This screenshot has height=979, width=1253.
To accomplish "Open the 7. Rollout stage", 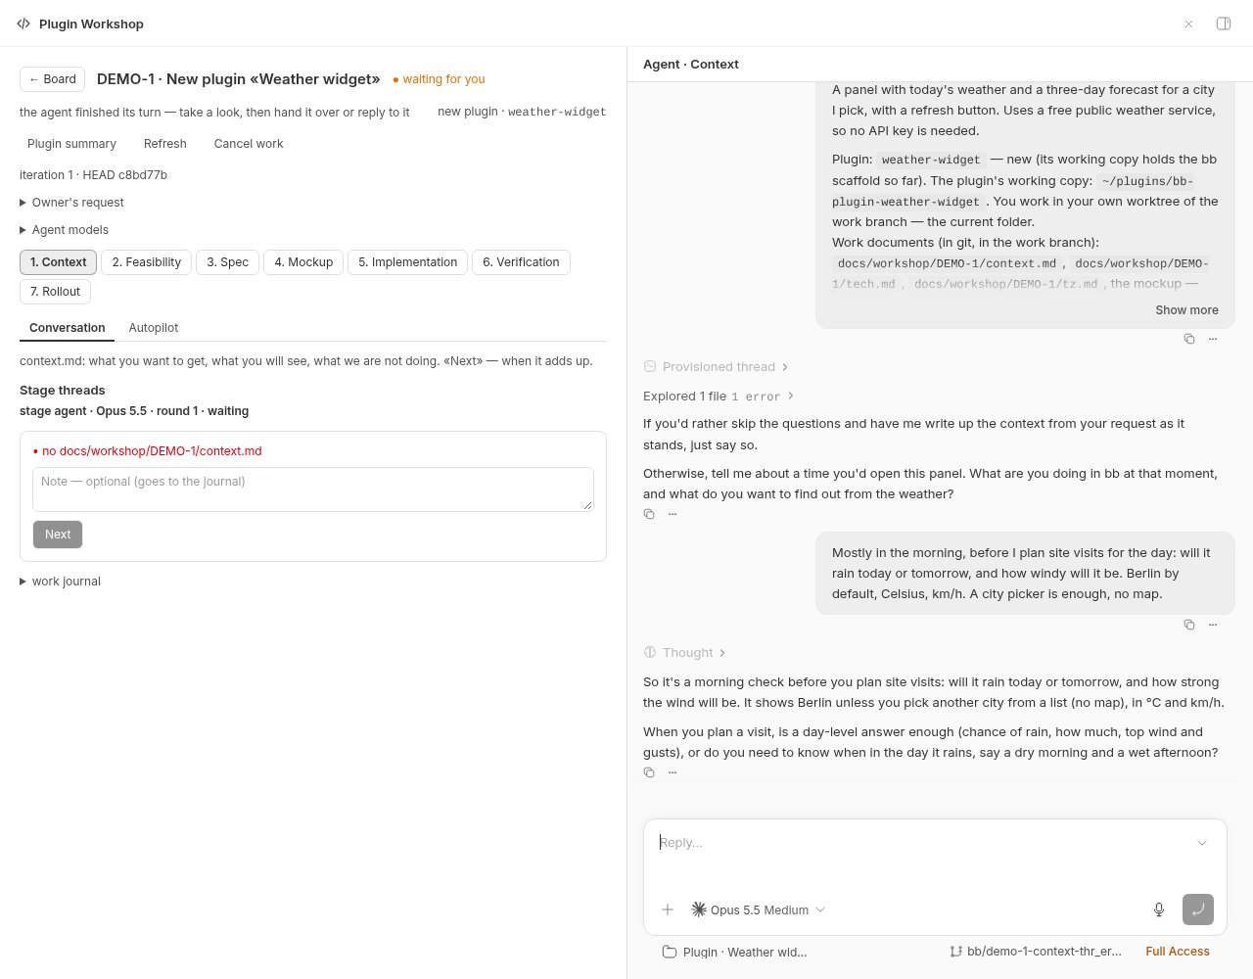I will (55, 292).
